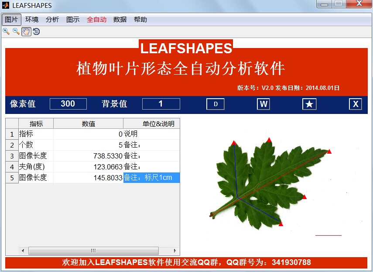Click the star button in blue bar
Viewport: 373px width, 272px height.
(309, 104)
